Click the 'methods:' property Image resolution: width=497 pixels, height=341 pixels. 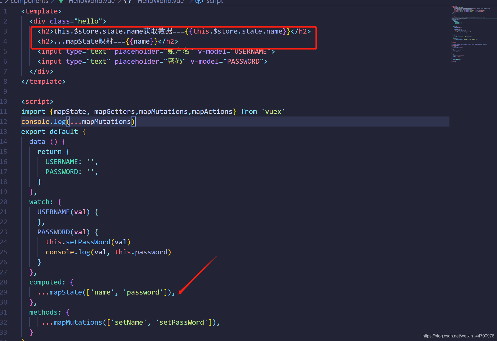tap(45, 312)
